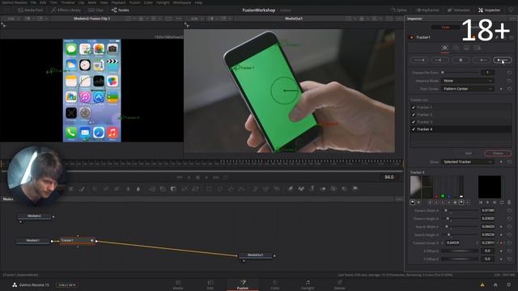
Task: Toggle the Tracker 1 checkbox
Action: coord(414,108)
